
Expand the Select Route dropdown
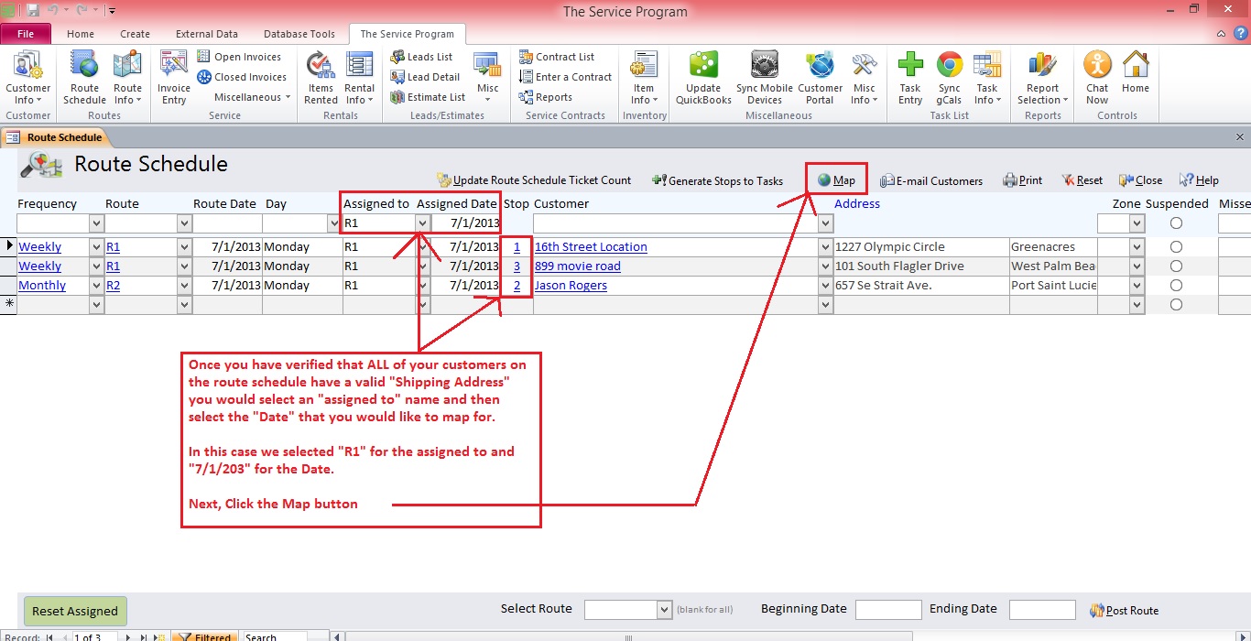click(x=665, y=610)
